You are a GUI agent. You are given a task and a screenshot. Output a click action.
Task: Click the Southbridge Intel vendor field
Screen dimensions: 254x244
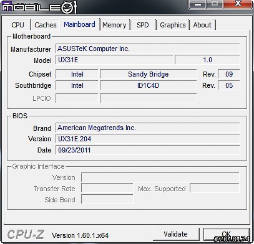[x=77, y=85]
